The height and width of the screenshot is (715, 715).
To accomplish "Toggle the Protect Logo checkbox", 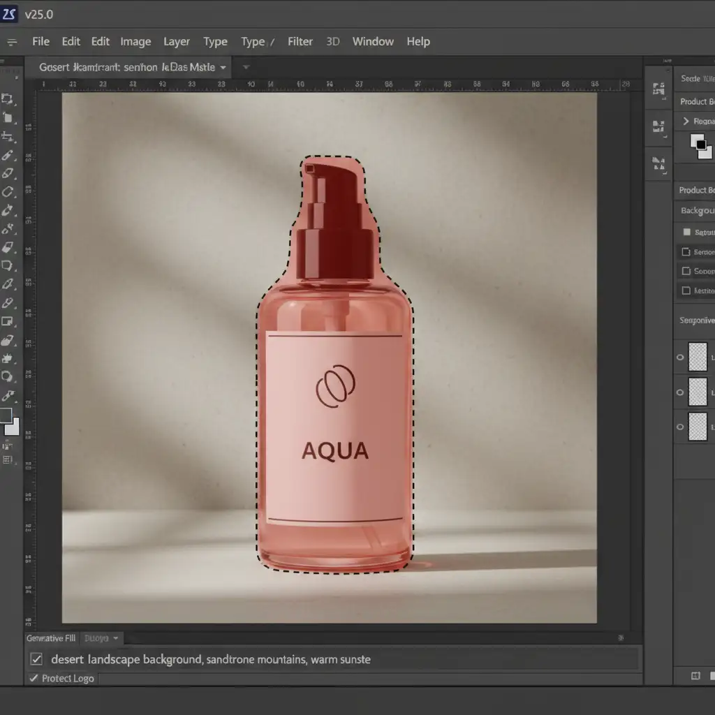I will 34,678.
